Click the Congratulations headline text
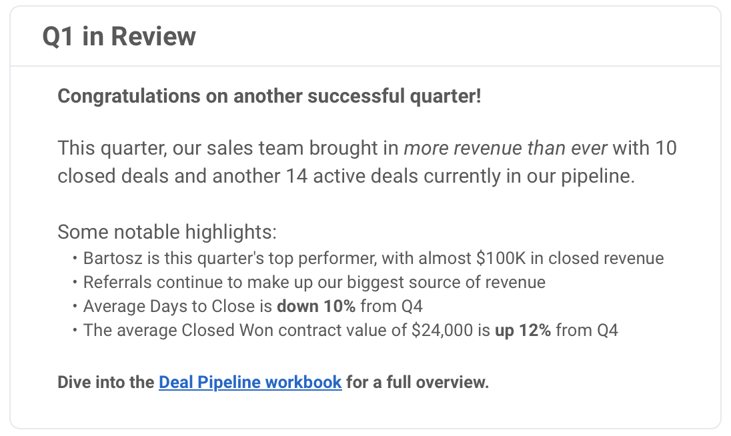 (x=269, y=96)
